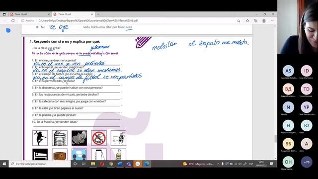The width and height of the screenshot is (318, 179).
Task: Open participant ВД avatar
Action: click(288, 89)
